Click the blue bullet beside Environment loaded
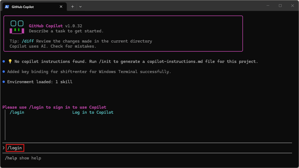299x168 pixels. click(x=4, y=82)
